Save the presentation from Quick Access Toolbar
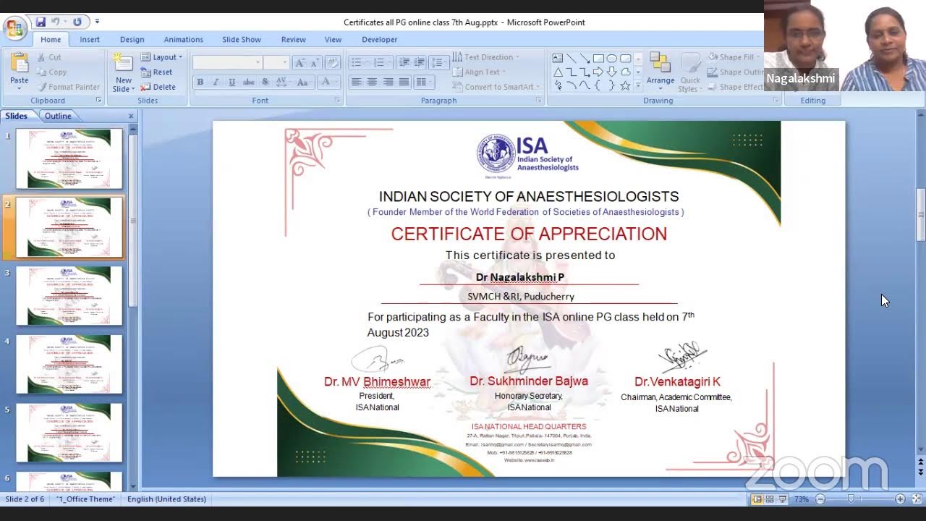 41,22
